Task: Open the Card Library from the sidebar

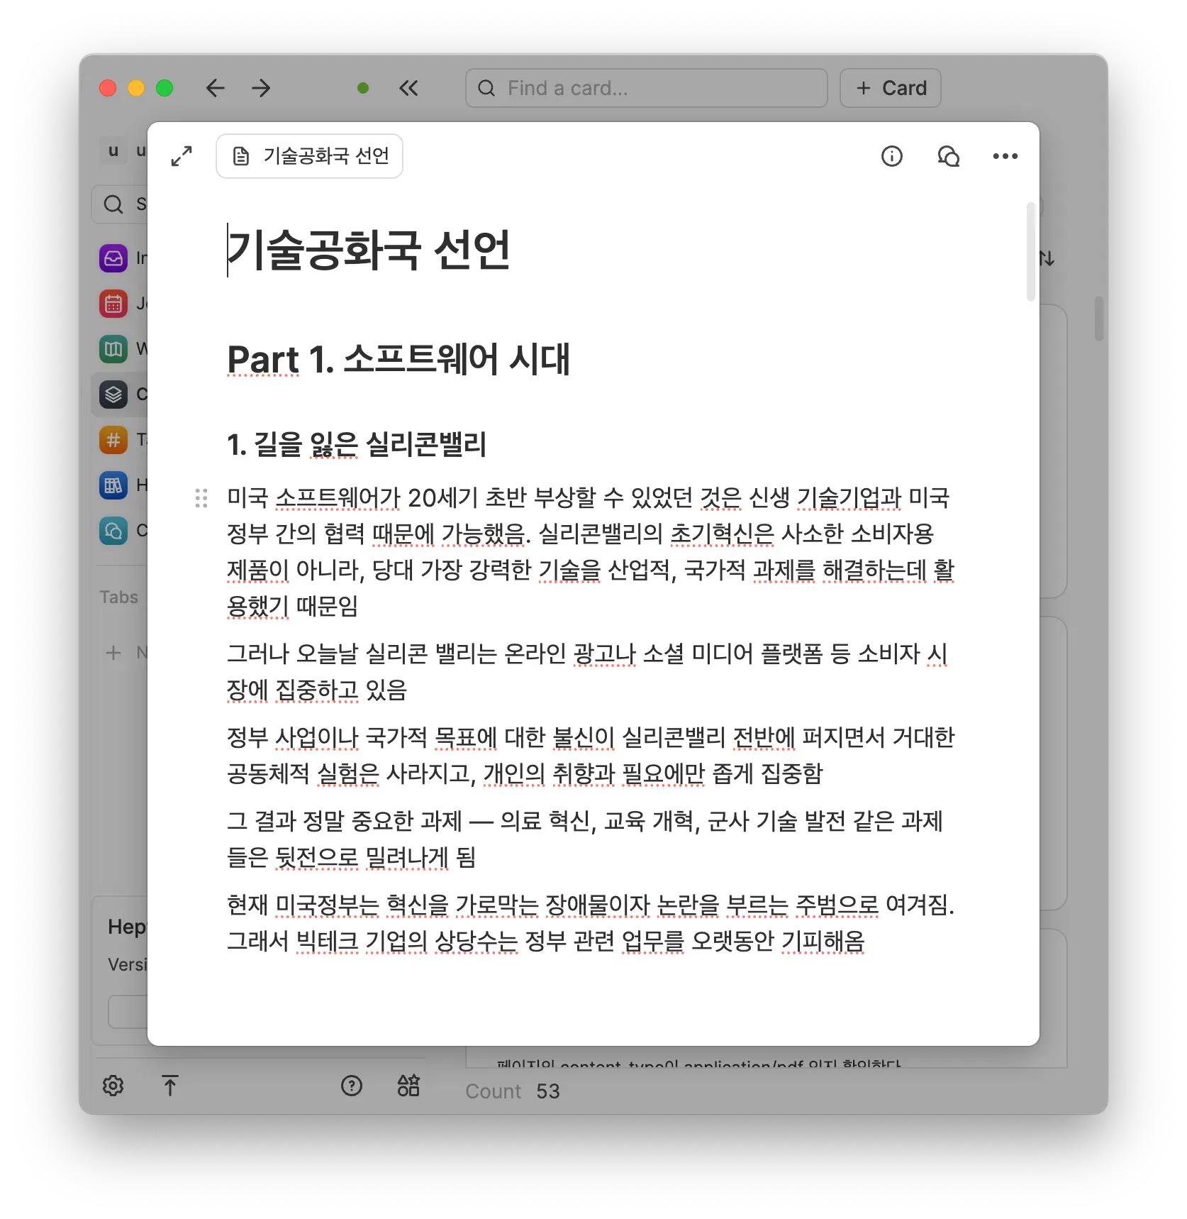Action: [113, 394]
